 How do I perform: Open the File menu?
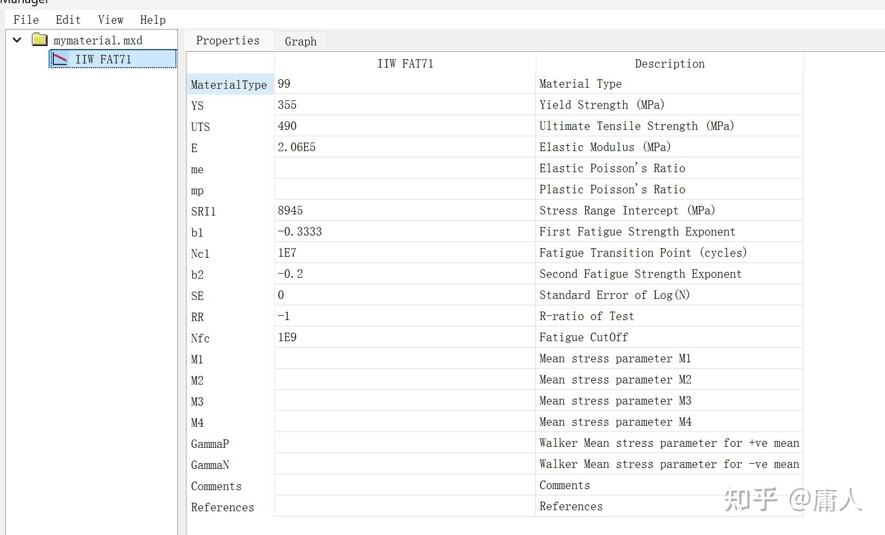[x=26, y=20]
